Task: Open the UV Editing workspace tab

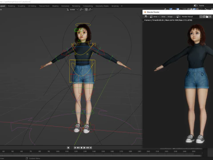Action: tap(32, 6)
